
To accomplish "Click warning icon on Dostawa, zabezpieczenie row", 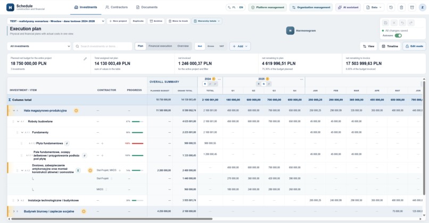I will click(x=90, y=170).
